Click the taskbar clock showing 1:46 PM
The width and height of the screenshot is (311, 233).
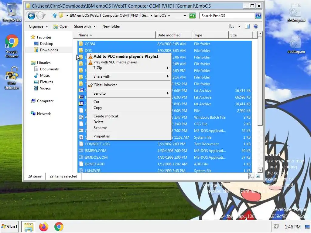[292, 227]
